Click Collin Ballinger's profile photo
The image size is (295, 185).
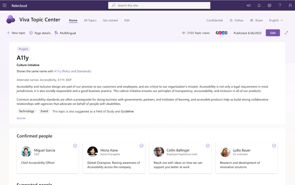[159, 151]
